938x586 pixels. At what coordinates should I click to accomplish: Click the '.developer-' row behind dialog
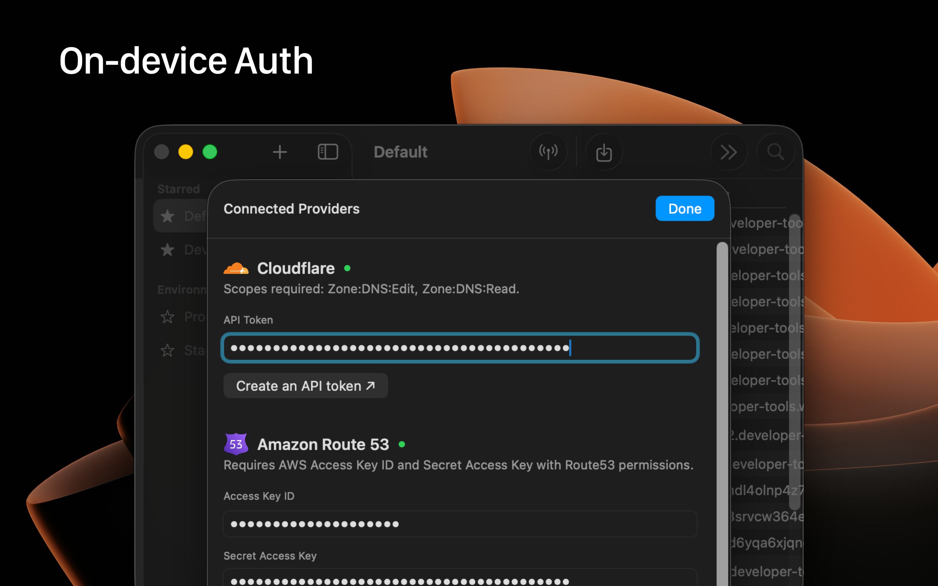click(767, 435)
